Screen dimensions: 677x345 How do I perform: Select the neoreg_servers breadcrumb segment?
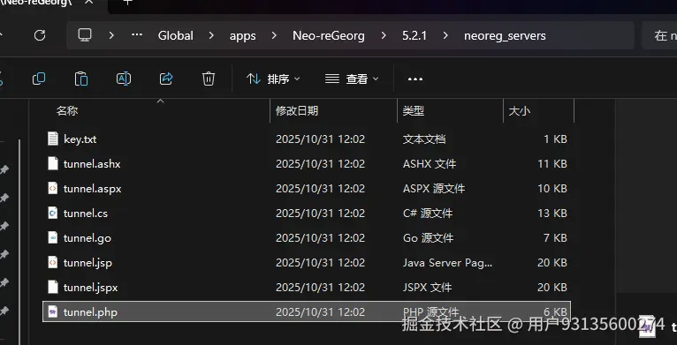pos(505,36)
